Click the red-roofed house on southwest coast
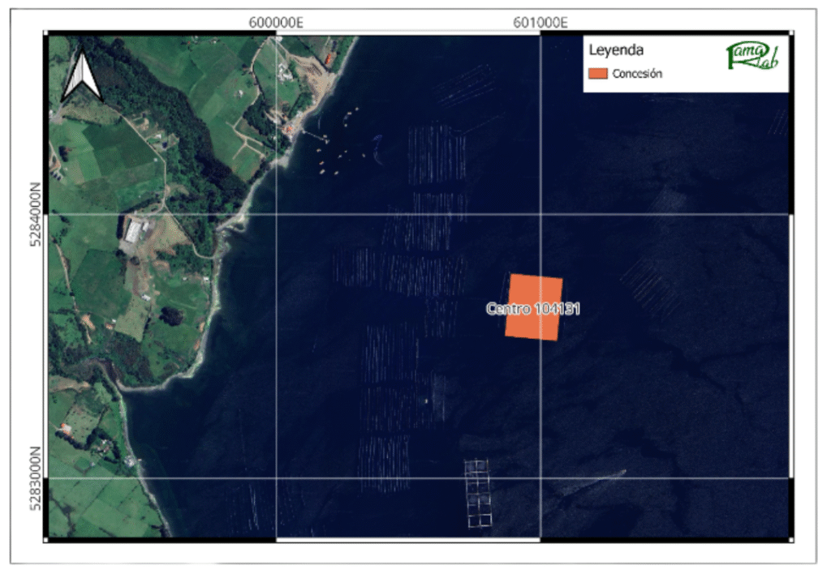 tap(65, 427)
